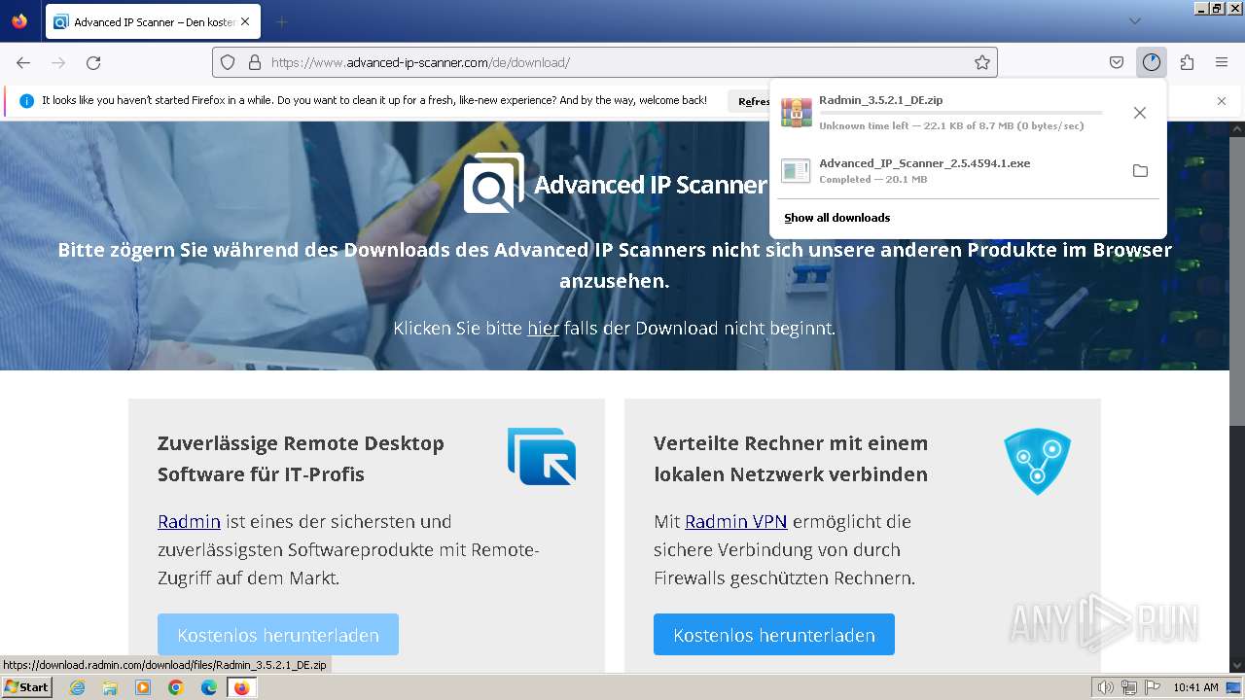Screen dimensions: 1245x700
Task: Open the network tray icon
Action: [1129, 687]
